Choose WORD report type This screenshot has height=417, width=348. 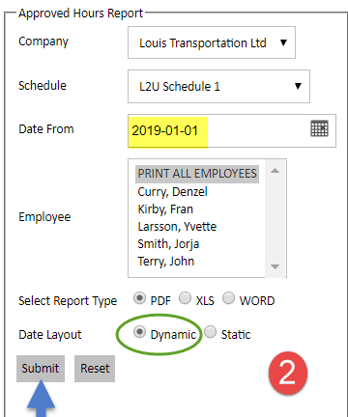[228, 298]
